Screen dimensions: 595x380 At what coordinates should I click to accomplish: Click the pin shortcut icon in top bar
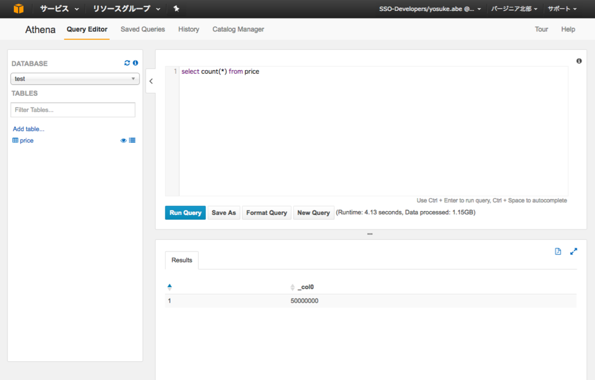[x=177, y=8]
